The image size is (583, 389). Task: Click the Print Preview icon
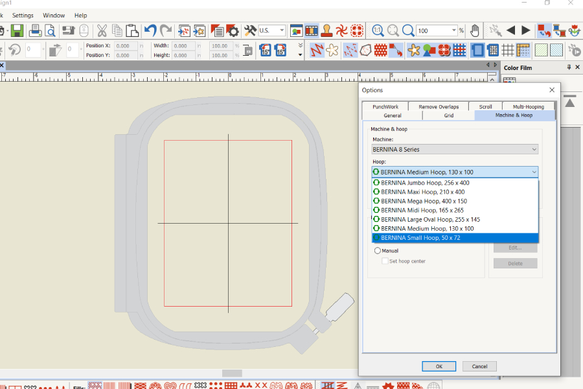pos(50,30)
